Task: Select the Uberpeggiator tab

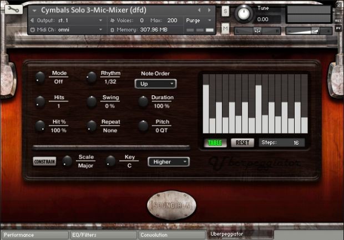Action: [x=240, y=234]
